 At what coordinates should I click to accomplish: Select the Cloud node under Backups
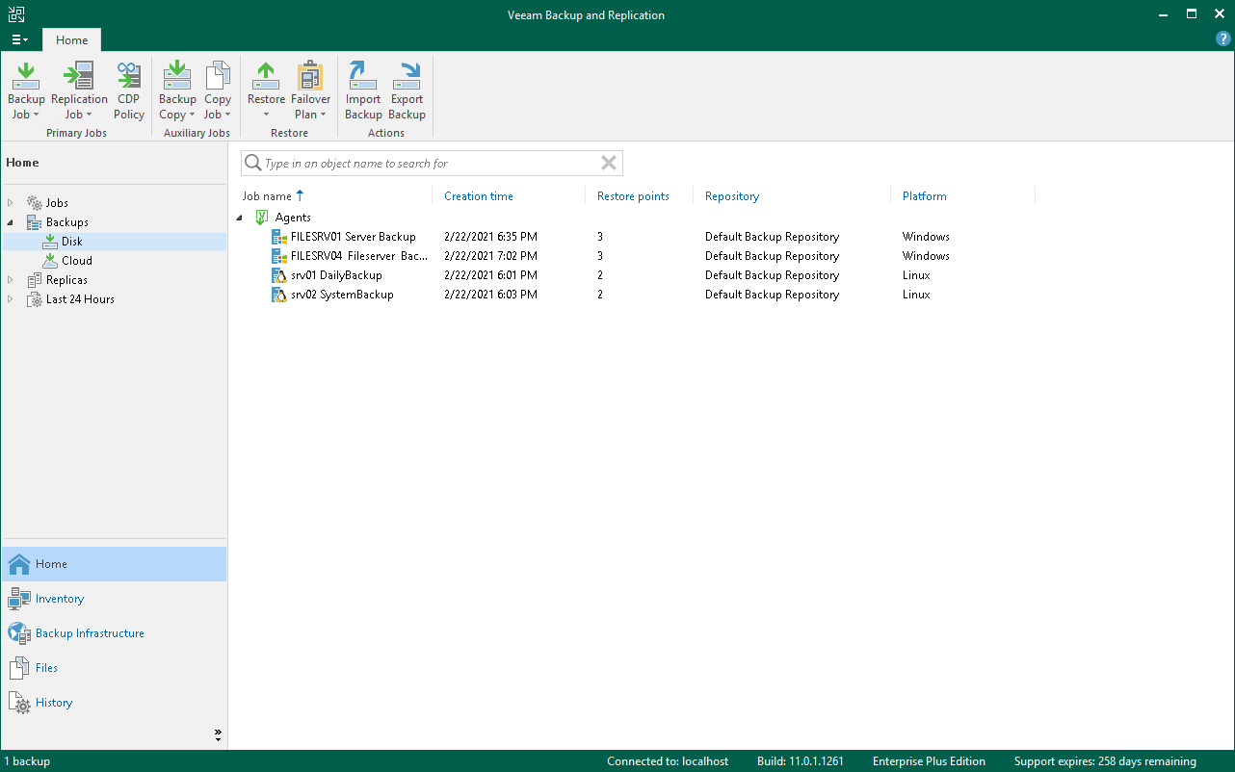77,261
